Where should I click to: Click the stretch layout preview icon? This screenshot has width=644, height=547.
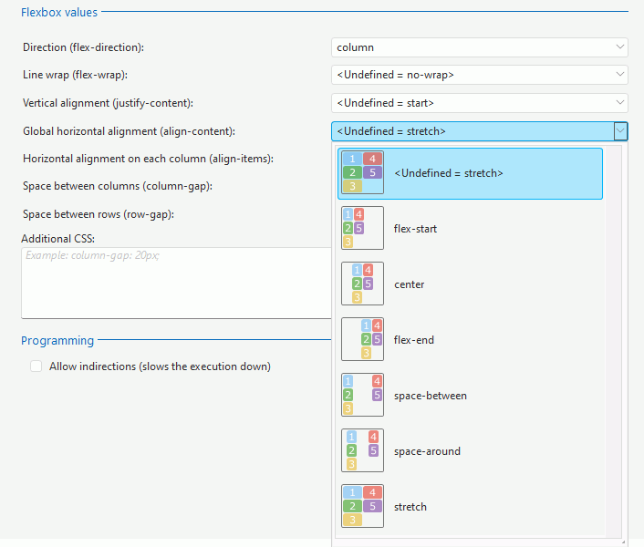coord(362,506)
